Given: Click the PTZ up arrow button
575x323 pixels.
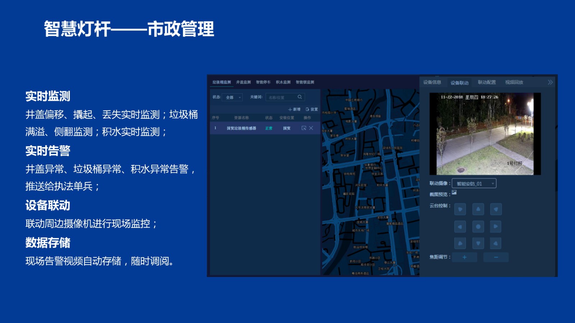Looking at the screenshot, I should coord(478,209).
